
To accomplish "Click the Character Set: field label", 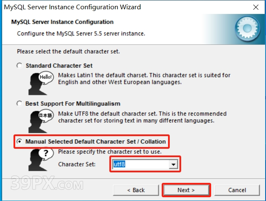I will click(x=77, y=164).
